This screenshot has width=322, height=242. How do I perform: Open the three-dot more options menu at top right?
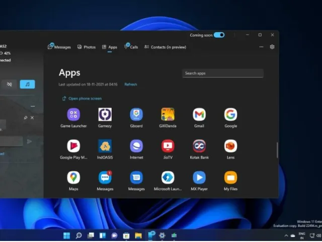click(261, 47)
